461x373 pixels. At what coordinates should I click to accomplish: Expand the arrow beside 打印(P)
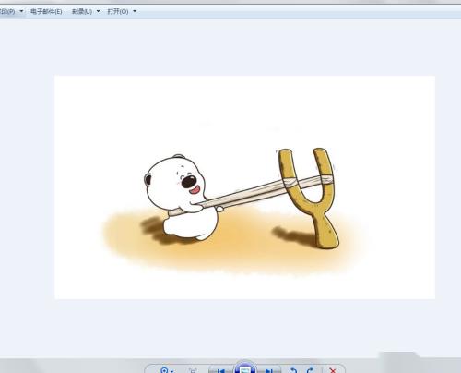tap(21, 11)
